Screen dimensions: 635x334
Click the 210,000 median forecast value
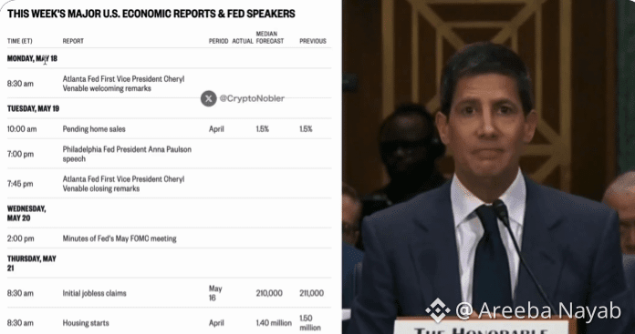coord(269,293)
